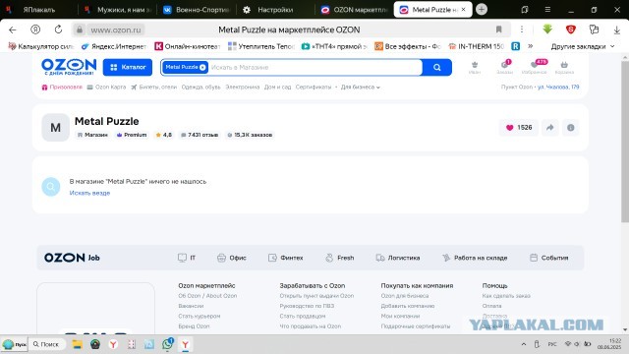Image resolution: width=629 pixels, height=354 pixels.
Task: Open Favorites icon with 479 badge
Action: pos(534,67)
